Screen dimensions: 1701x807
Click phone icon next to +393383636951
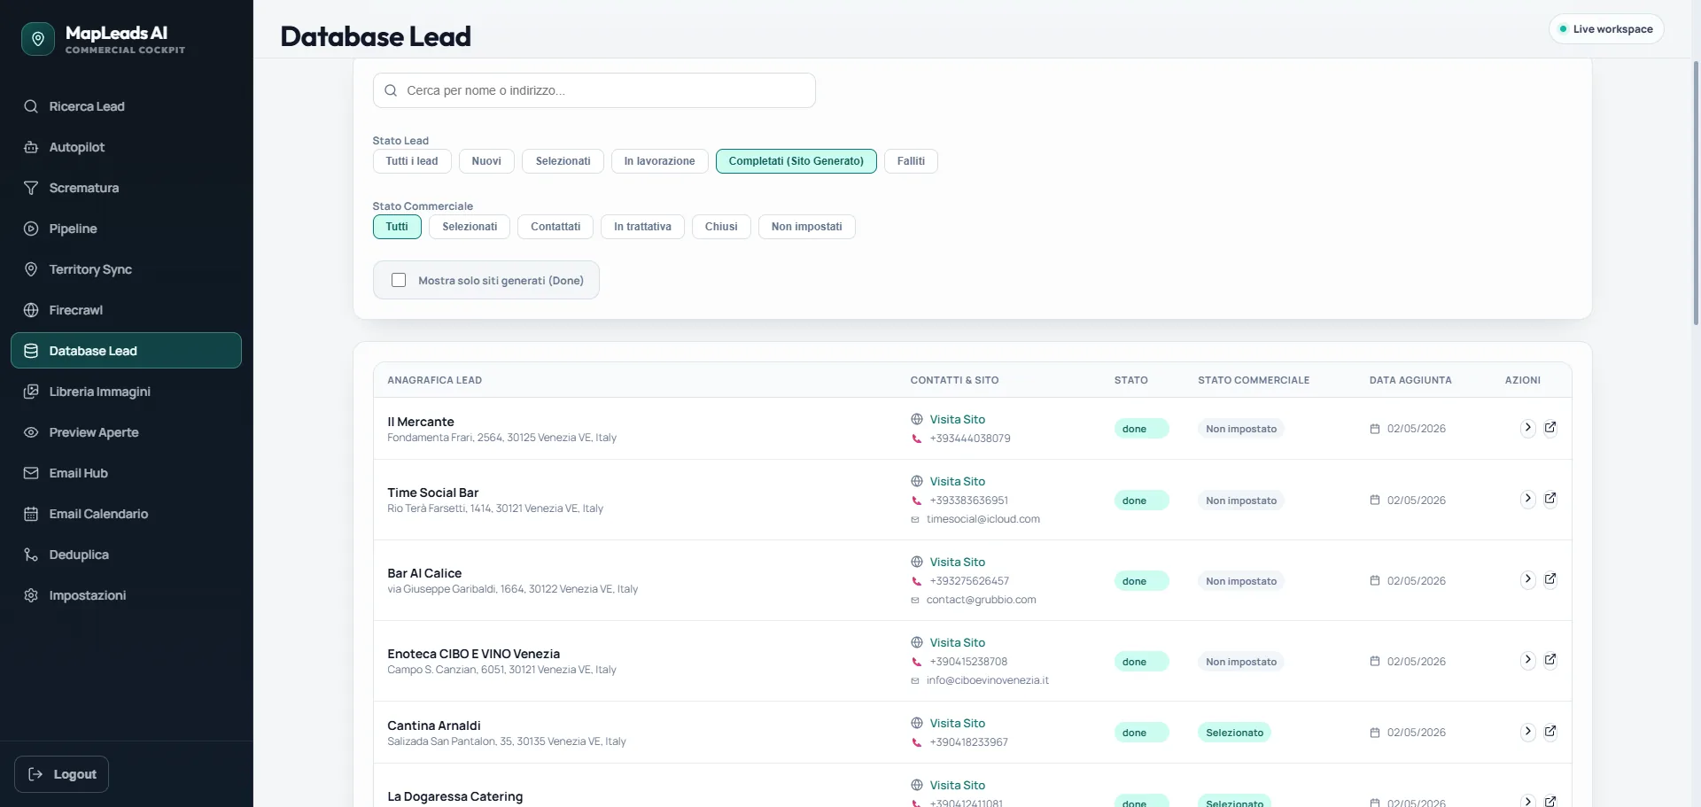pyautogui.click(x=917, y=500)
